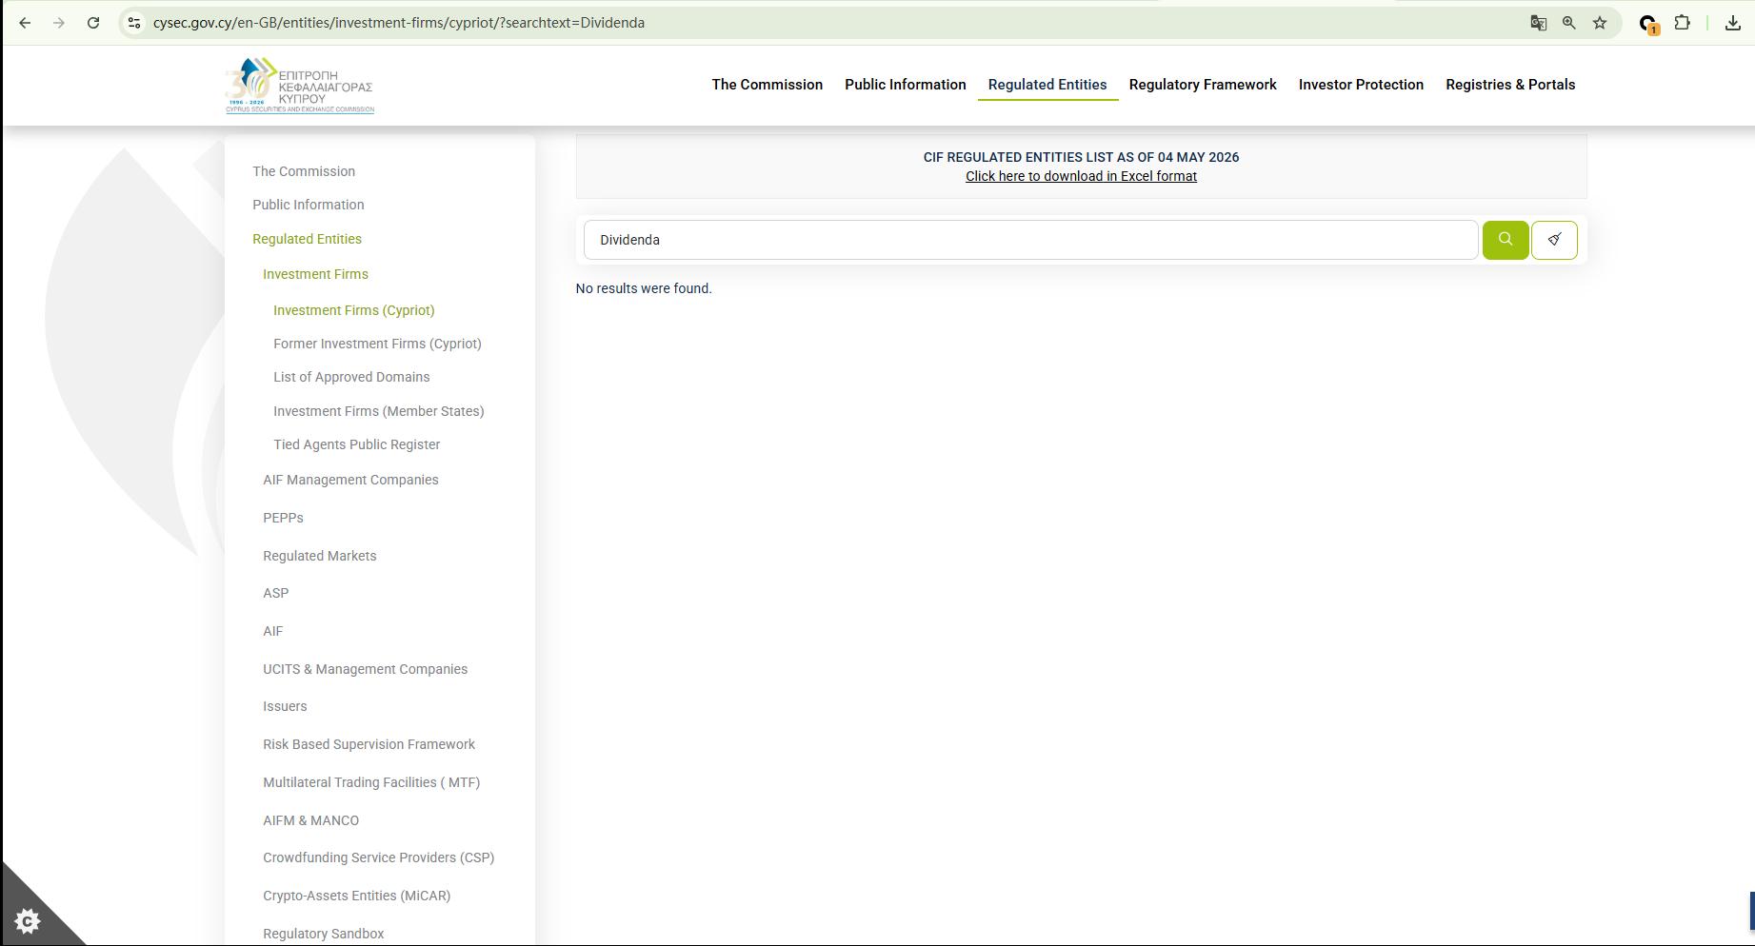Open Former Investment Firms (Cypriot)
1755x946 pixels.
[x=377, y=344]
